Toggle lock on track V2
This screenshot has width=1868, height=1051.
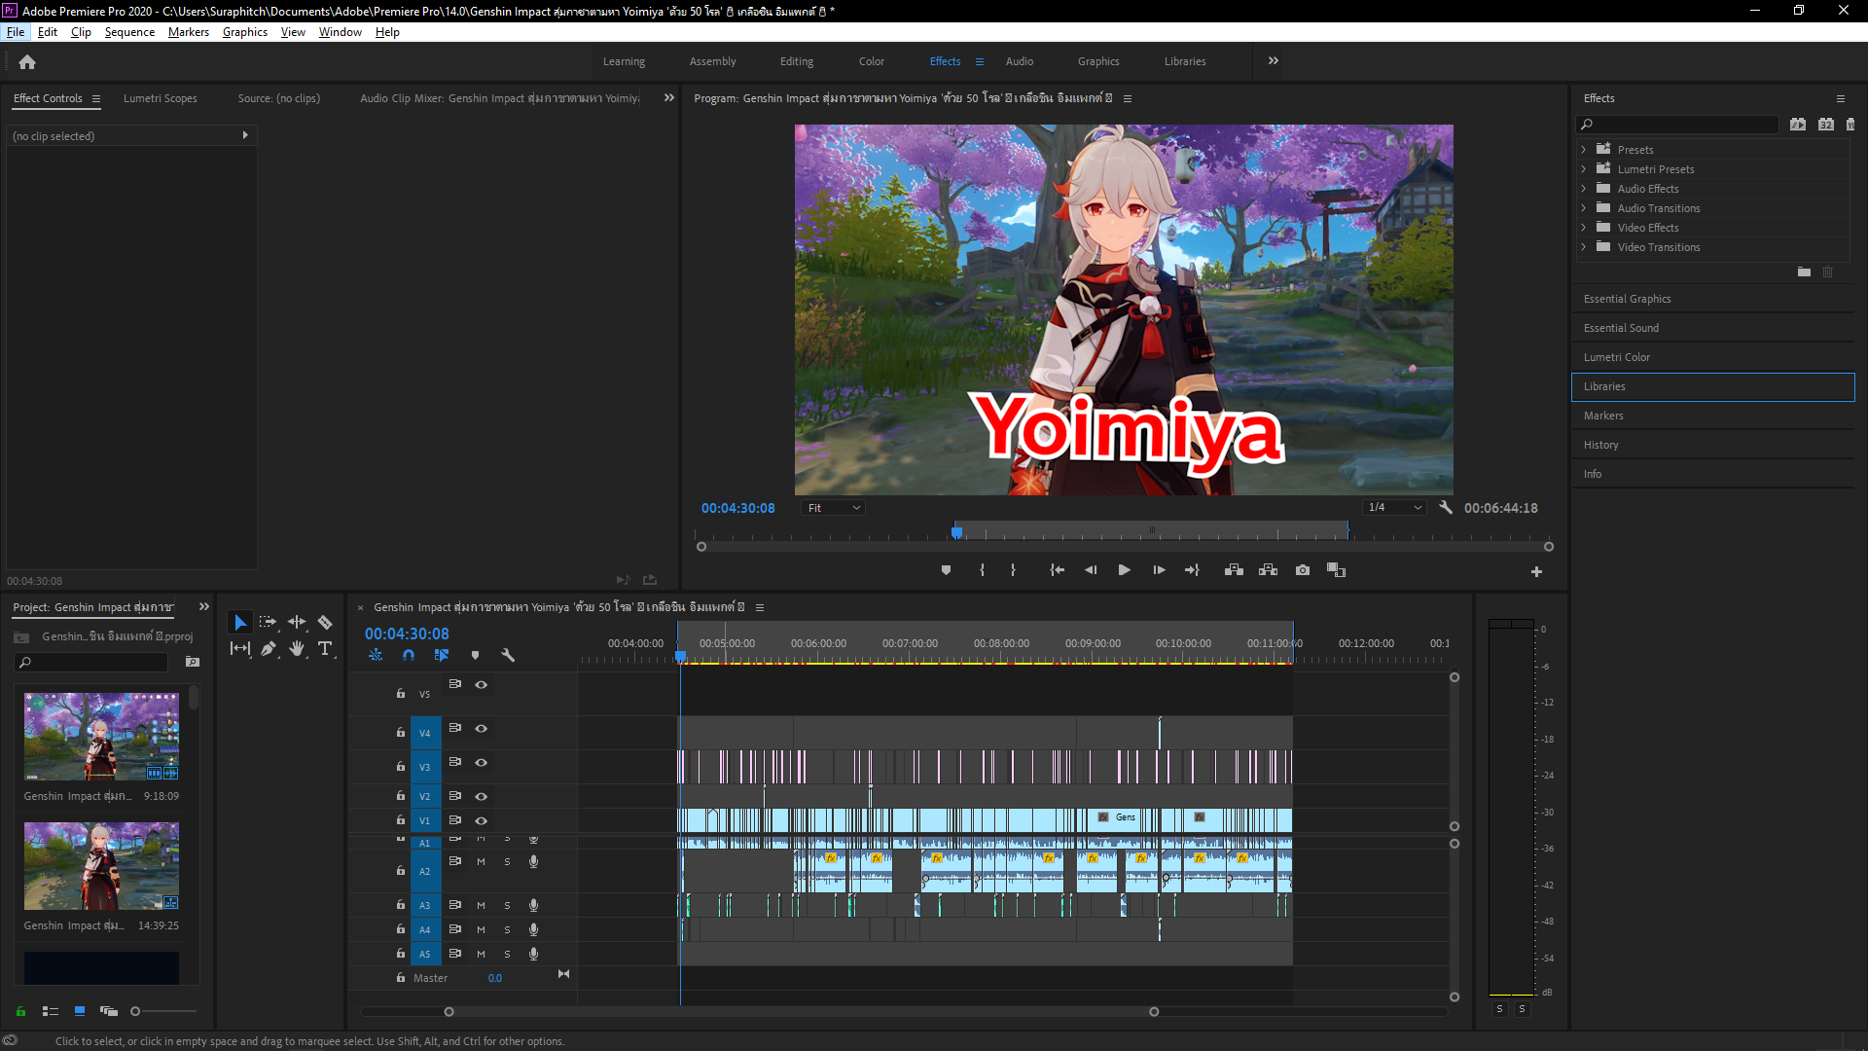tap(400, 796)
